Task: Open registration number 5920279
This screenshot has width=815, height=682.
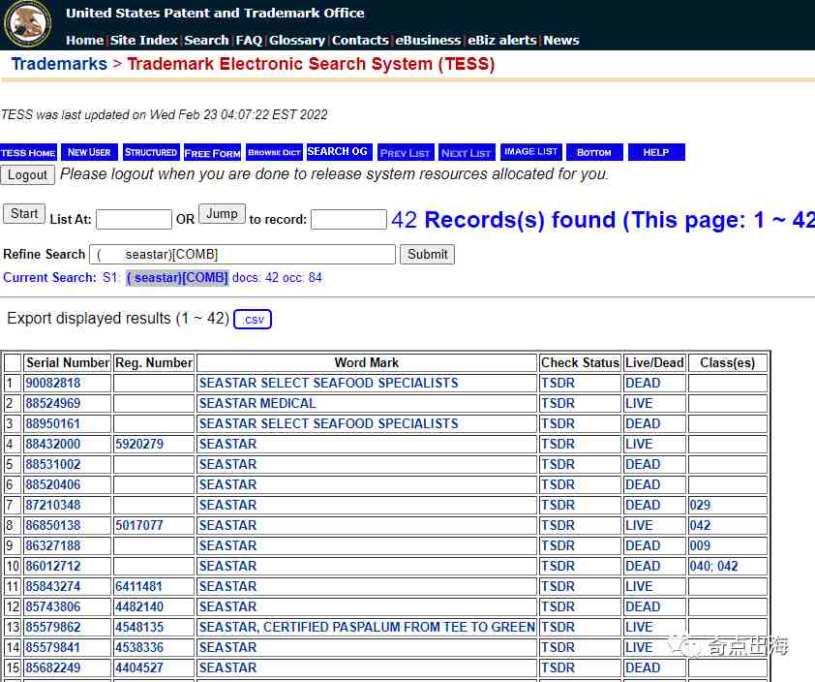Action: click(139, 444)
